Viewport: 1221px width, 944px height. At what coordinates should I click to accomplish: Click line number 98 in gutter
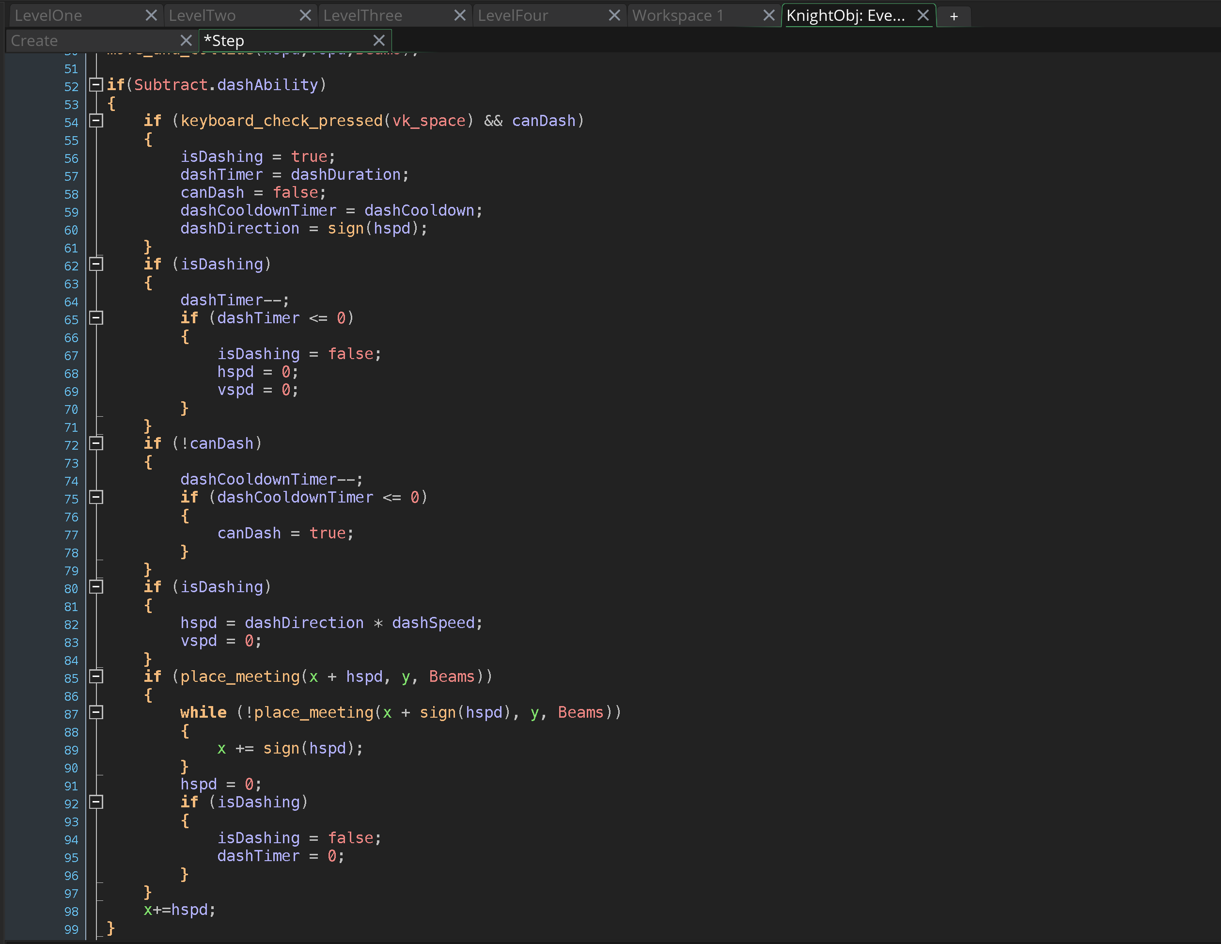[71, 912]
